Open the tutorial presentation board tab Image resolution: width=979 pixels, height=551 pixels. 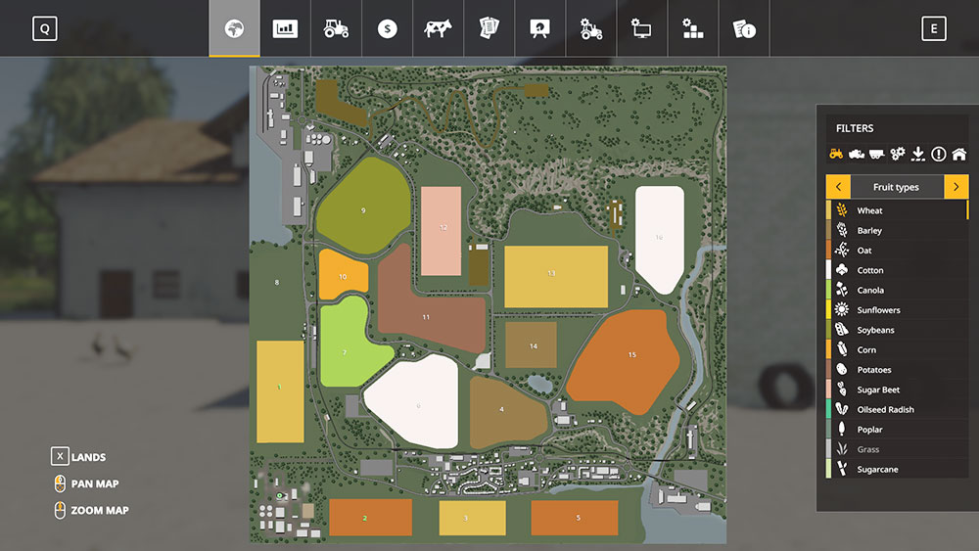click(x=539, y=28)
